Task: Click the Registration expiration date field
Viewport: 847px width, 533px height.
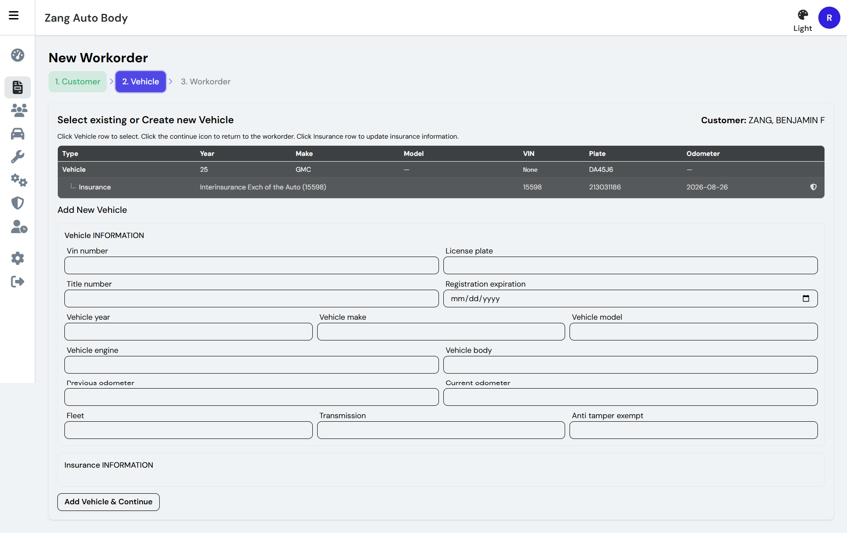Action: [x=630, y=299]
